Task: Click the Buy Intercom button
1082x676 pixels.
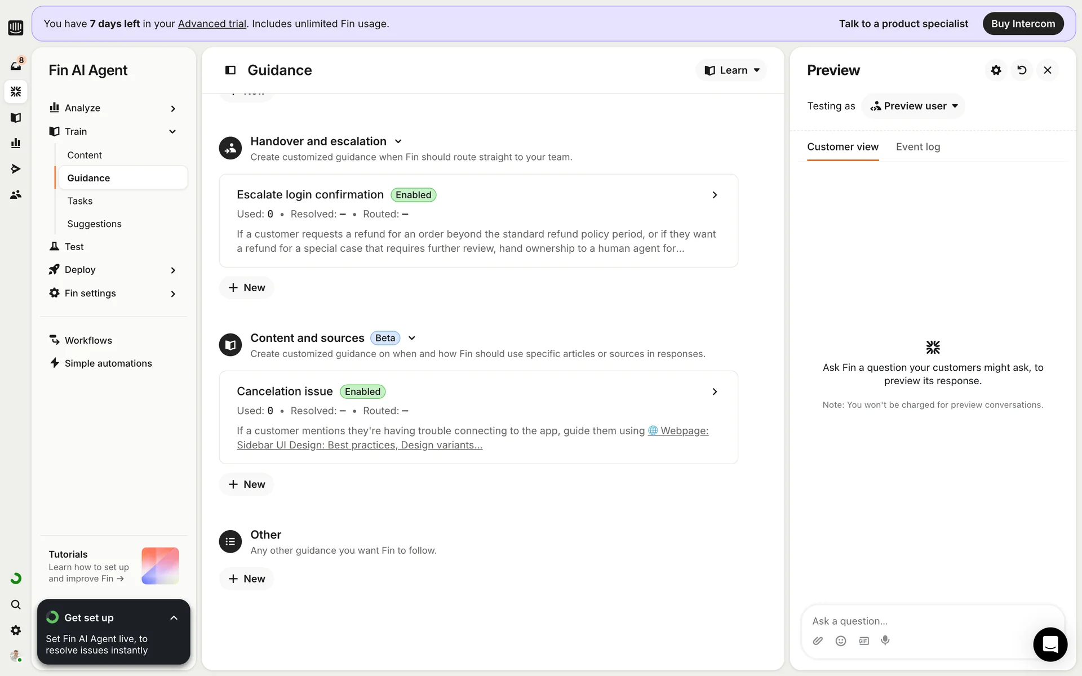Action: (1022, 24)
